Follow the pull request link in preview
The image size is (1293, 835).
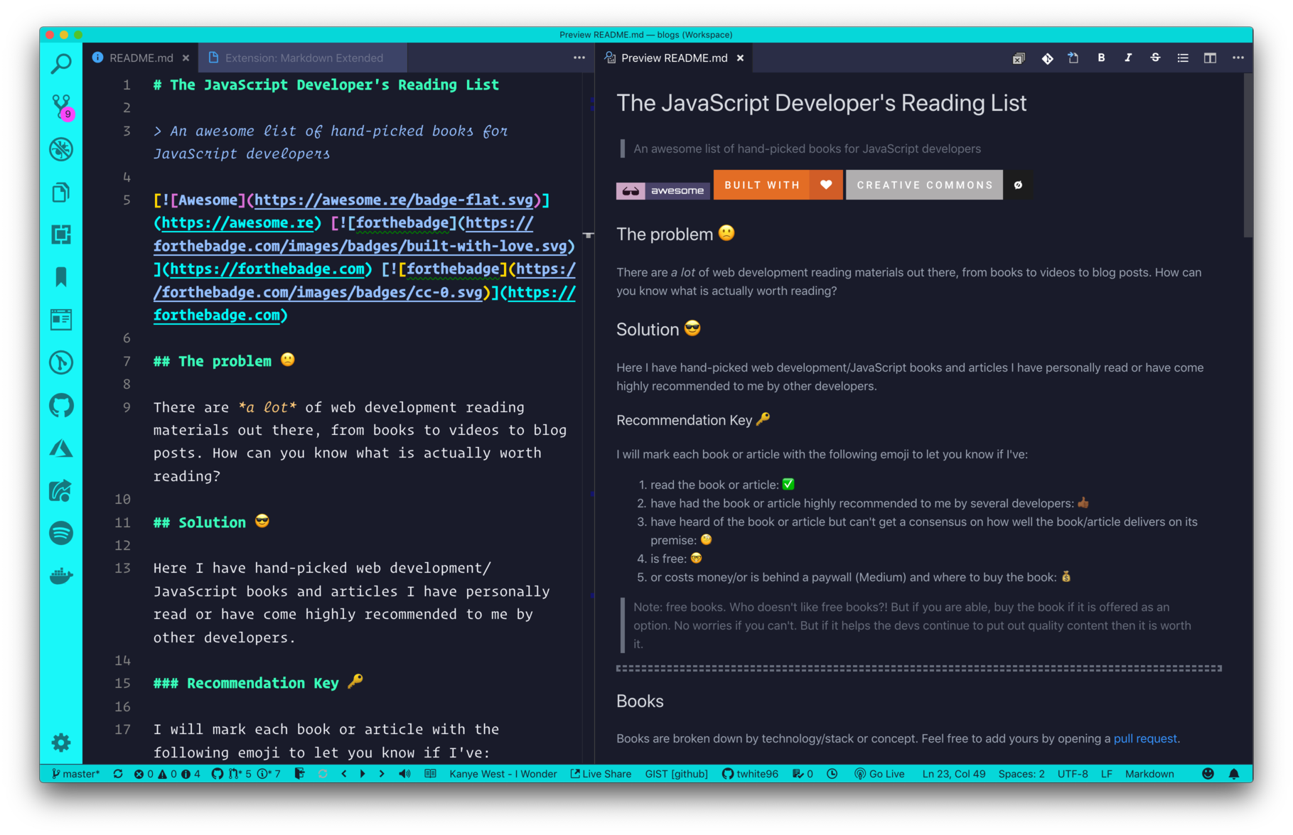coord(1144,738)
